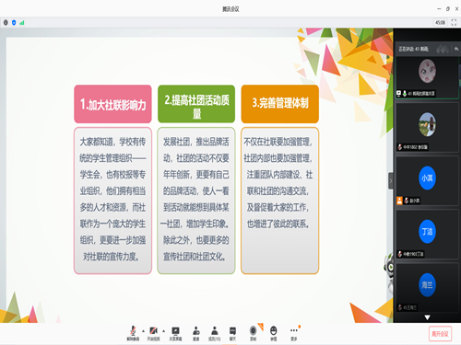Click the blue security shield icon
The image size is (461, 345).
coord(14,23)
